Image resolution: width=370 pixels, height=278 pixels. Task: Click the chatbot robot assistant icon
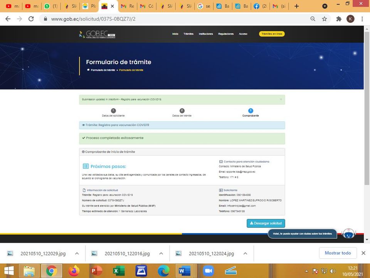349,233
